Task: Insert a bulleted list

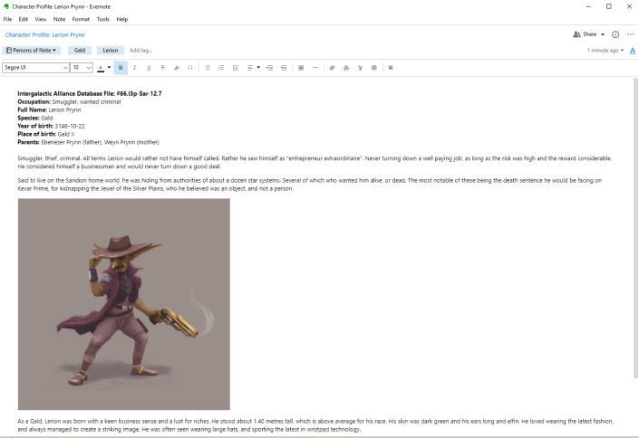Action: [x=208, y=68]
